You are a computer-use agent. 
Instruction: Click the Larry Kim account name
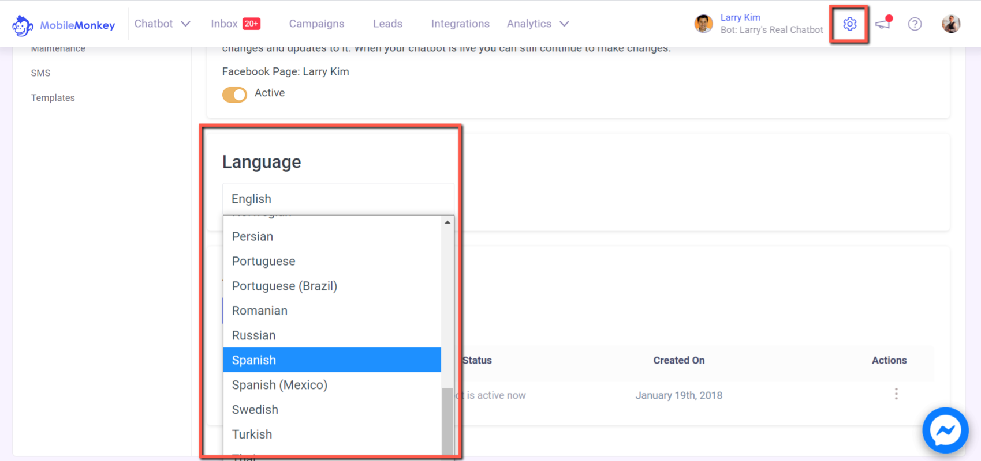tap(740, 17)
